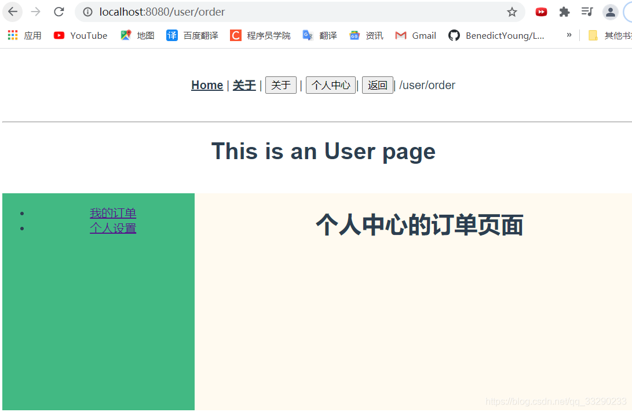The width and height of the screenshot is (632, 412).
Task: Open the user profile avatar icon
Action: (610, 12)
